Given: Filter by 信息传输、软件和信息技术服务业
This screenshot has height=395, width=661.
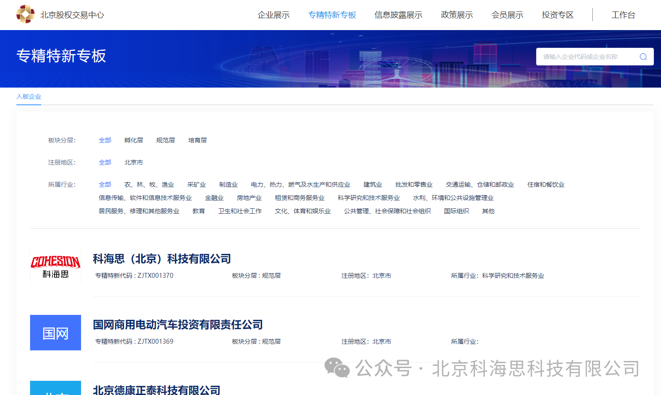Looking at the screenshot, I should [x=145, y=198].
